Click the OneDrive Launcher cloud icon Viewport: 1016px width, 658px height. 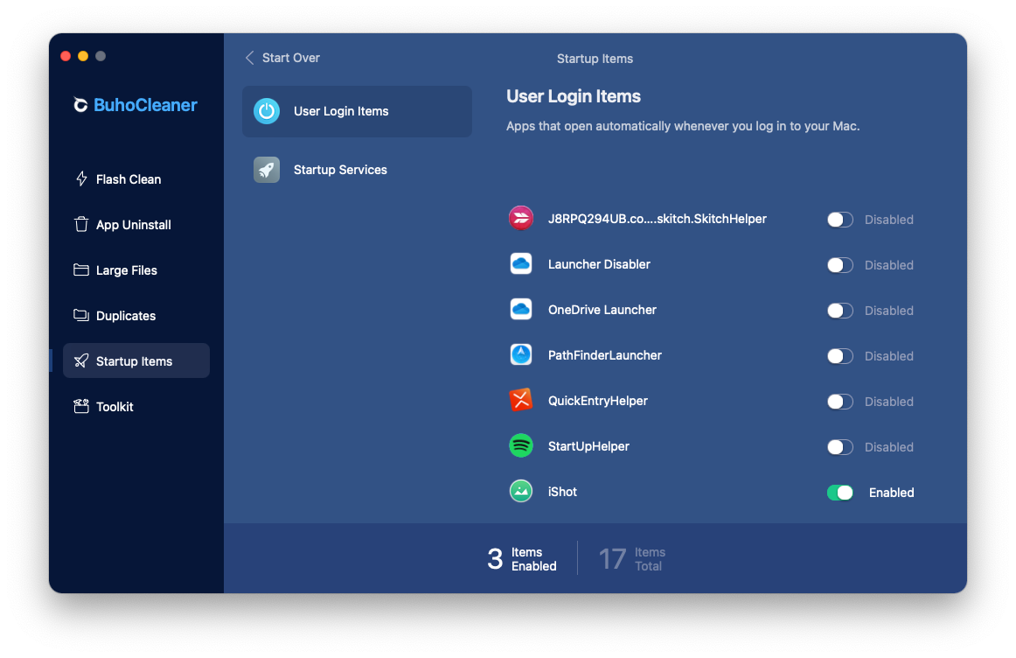point(521,309)
